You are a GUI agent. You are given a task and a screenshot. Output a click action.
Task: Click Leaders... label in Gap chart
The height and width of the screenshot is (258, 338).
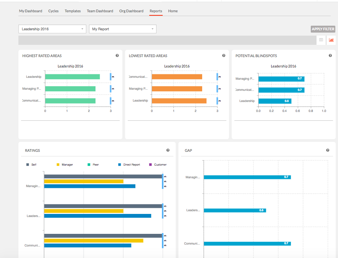click(x=193, y=210)
